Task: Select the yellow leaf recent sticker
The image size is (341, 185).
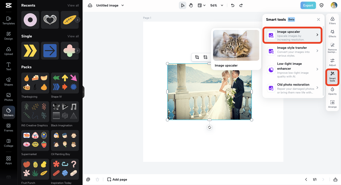Action: (70, 20)
